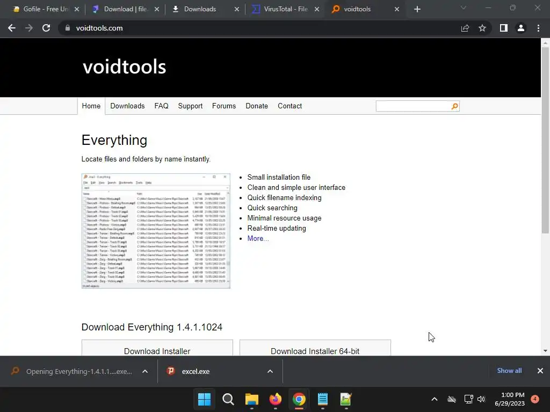Open the FAQ page

(161, 106)
